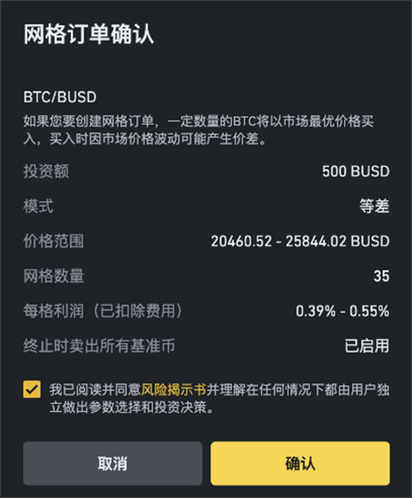Click the 价格范围 label
Image resolution: width=412 pixels, height=498 pixels.
[x=54, y=242]
